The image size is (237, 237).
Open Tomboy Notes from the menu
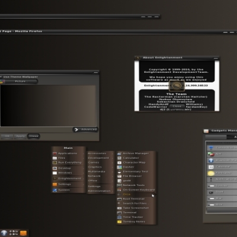136,222
